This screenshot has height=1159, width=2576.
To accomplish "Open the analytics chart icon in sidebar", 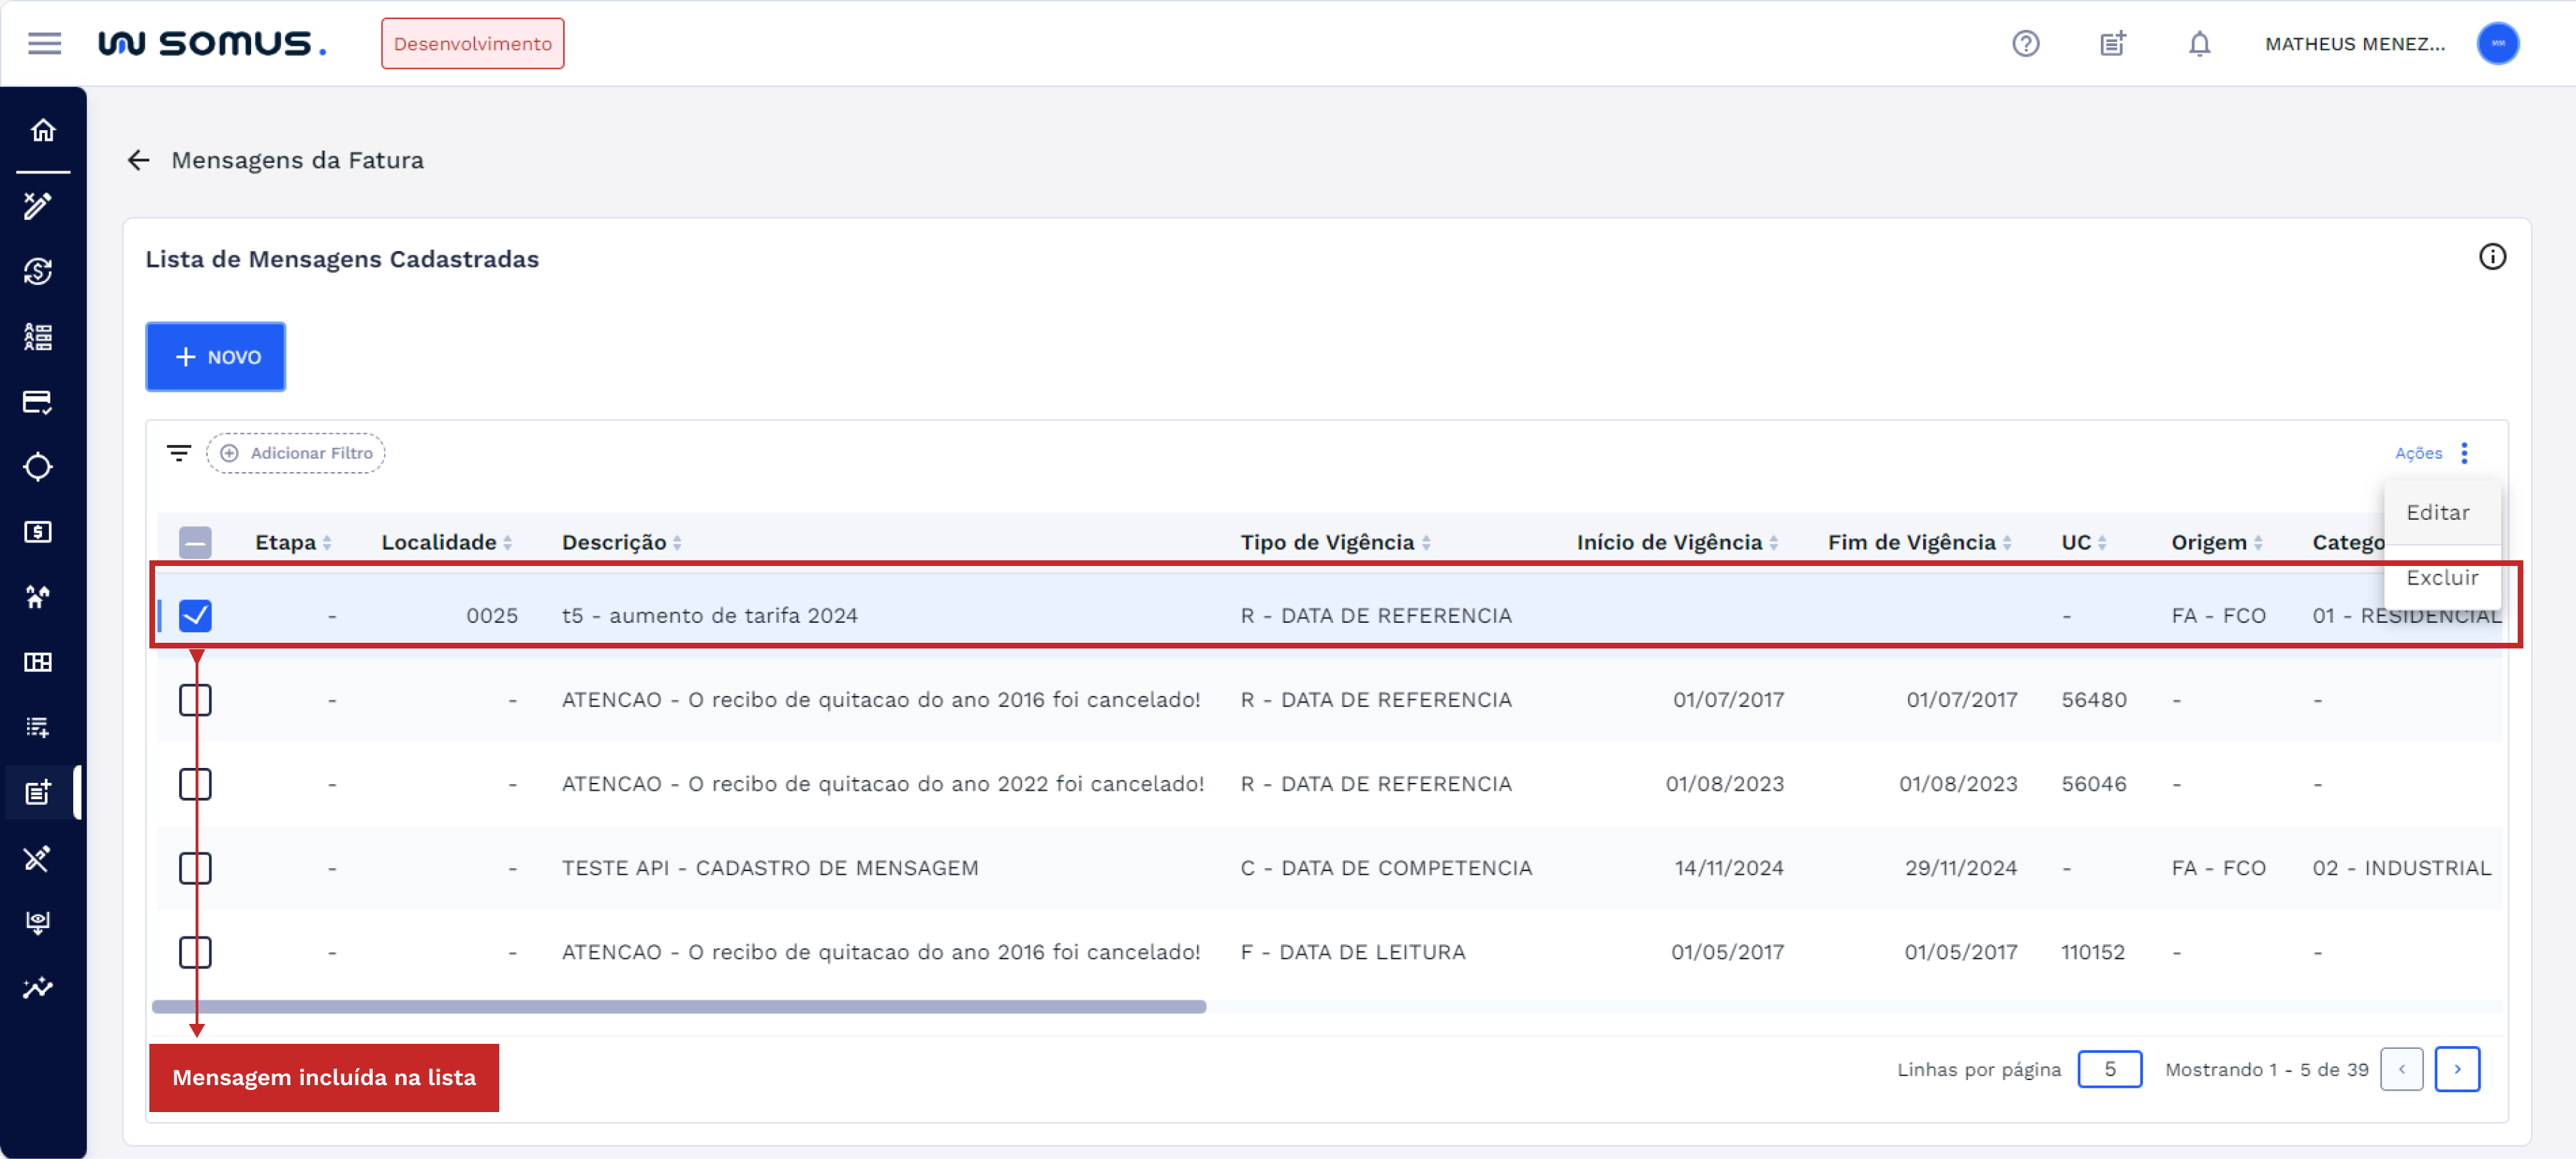I will (x=38, y=988).
